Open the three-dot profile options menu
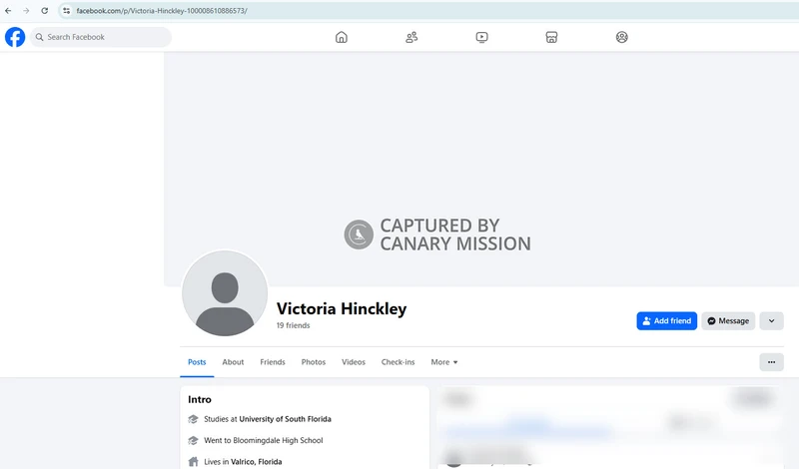The image size is (799, 469). click(771, 362)
